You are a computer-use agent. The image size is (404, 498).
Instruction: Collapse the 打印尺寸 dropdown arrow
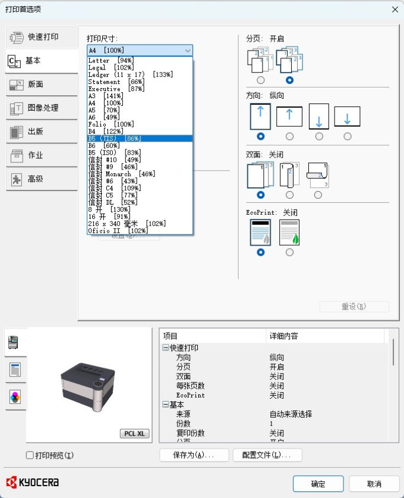pos(187,51)
